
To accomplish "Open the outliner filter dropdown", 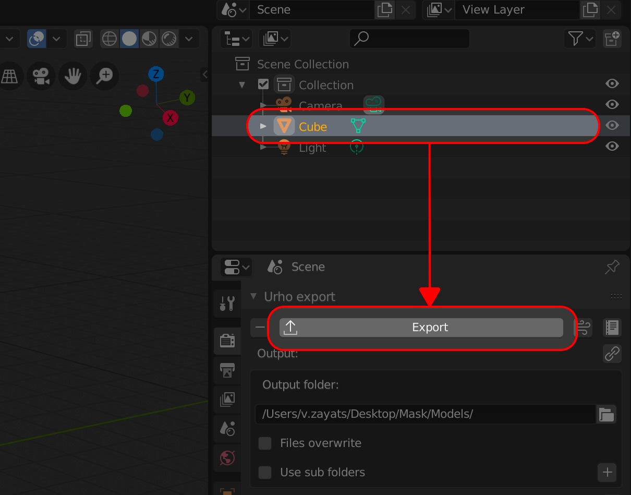I will click(579, 39).
